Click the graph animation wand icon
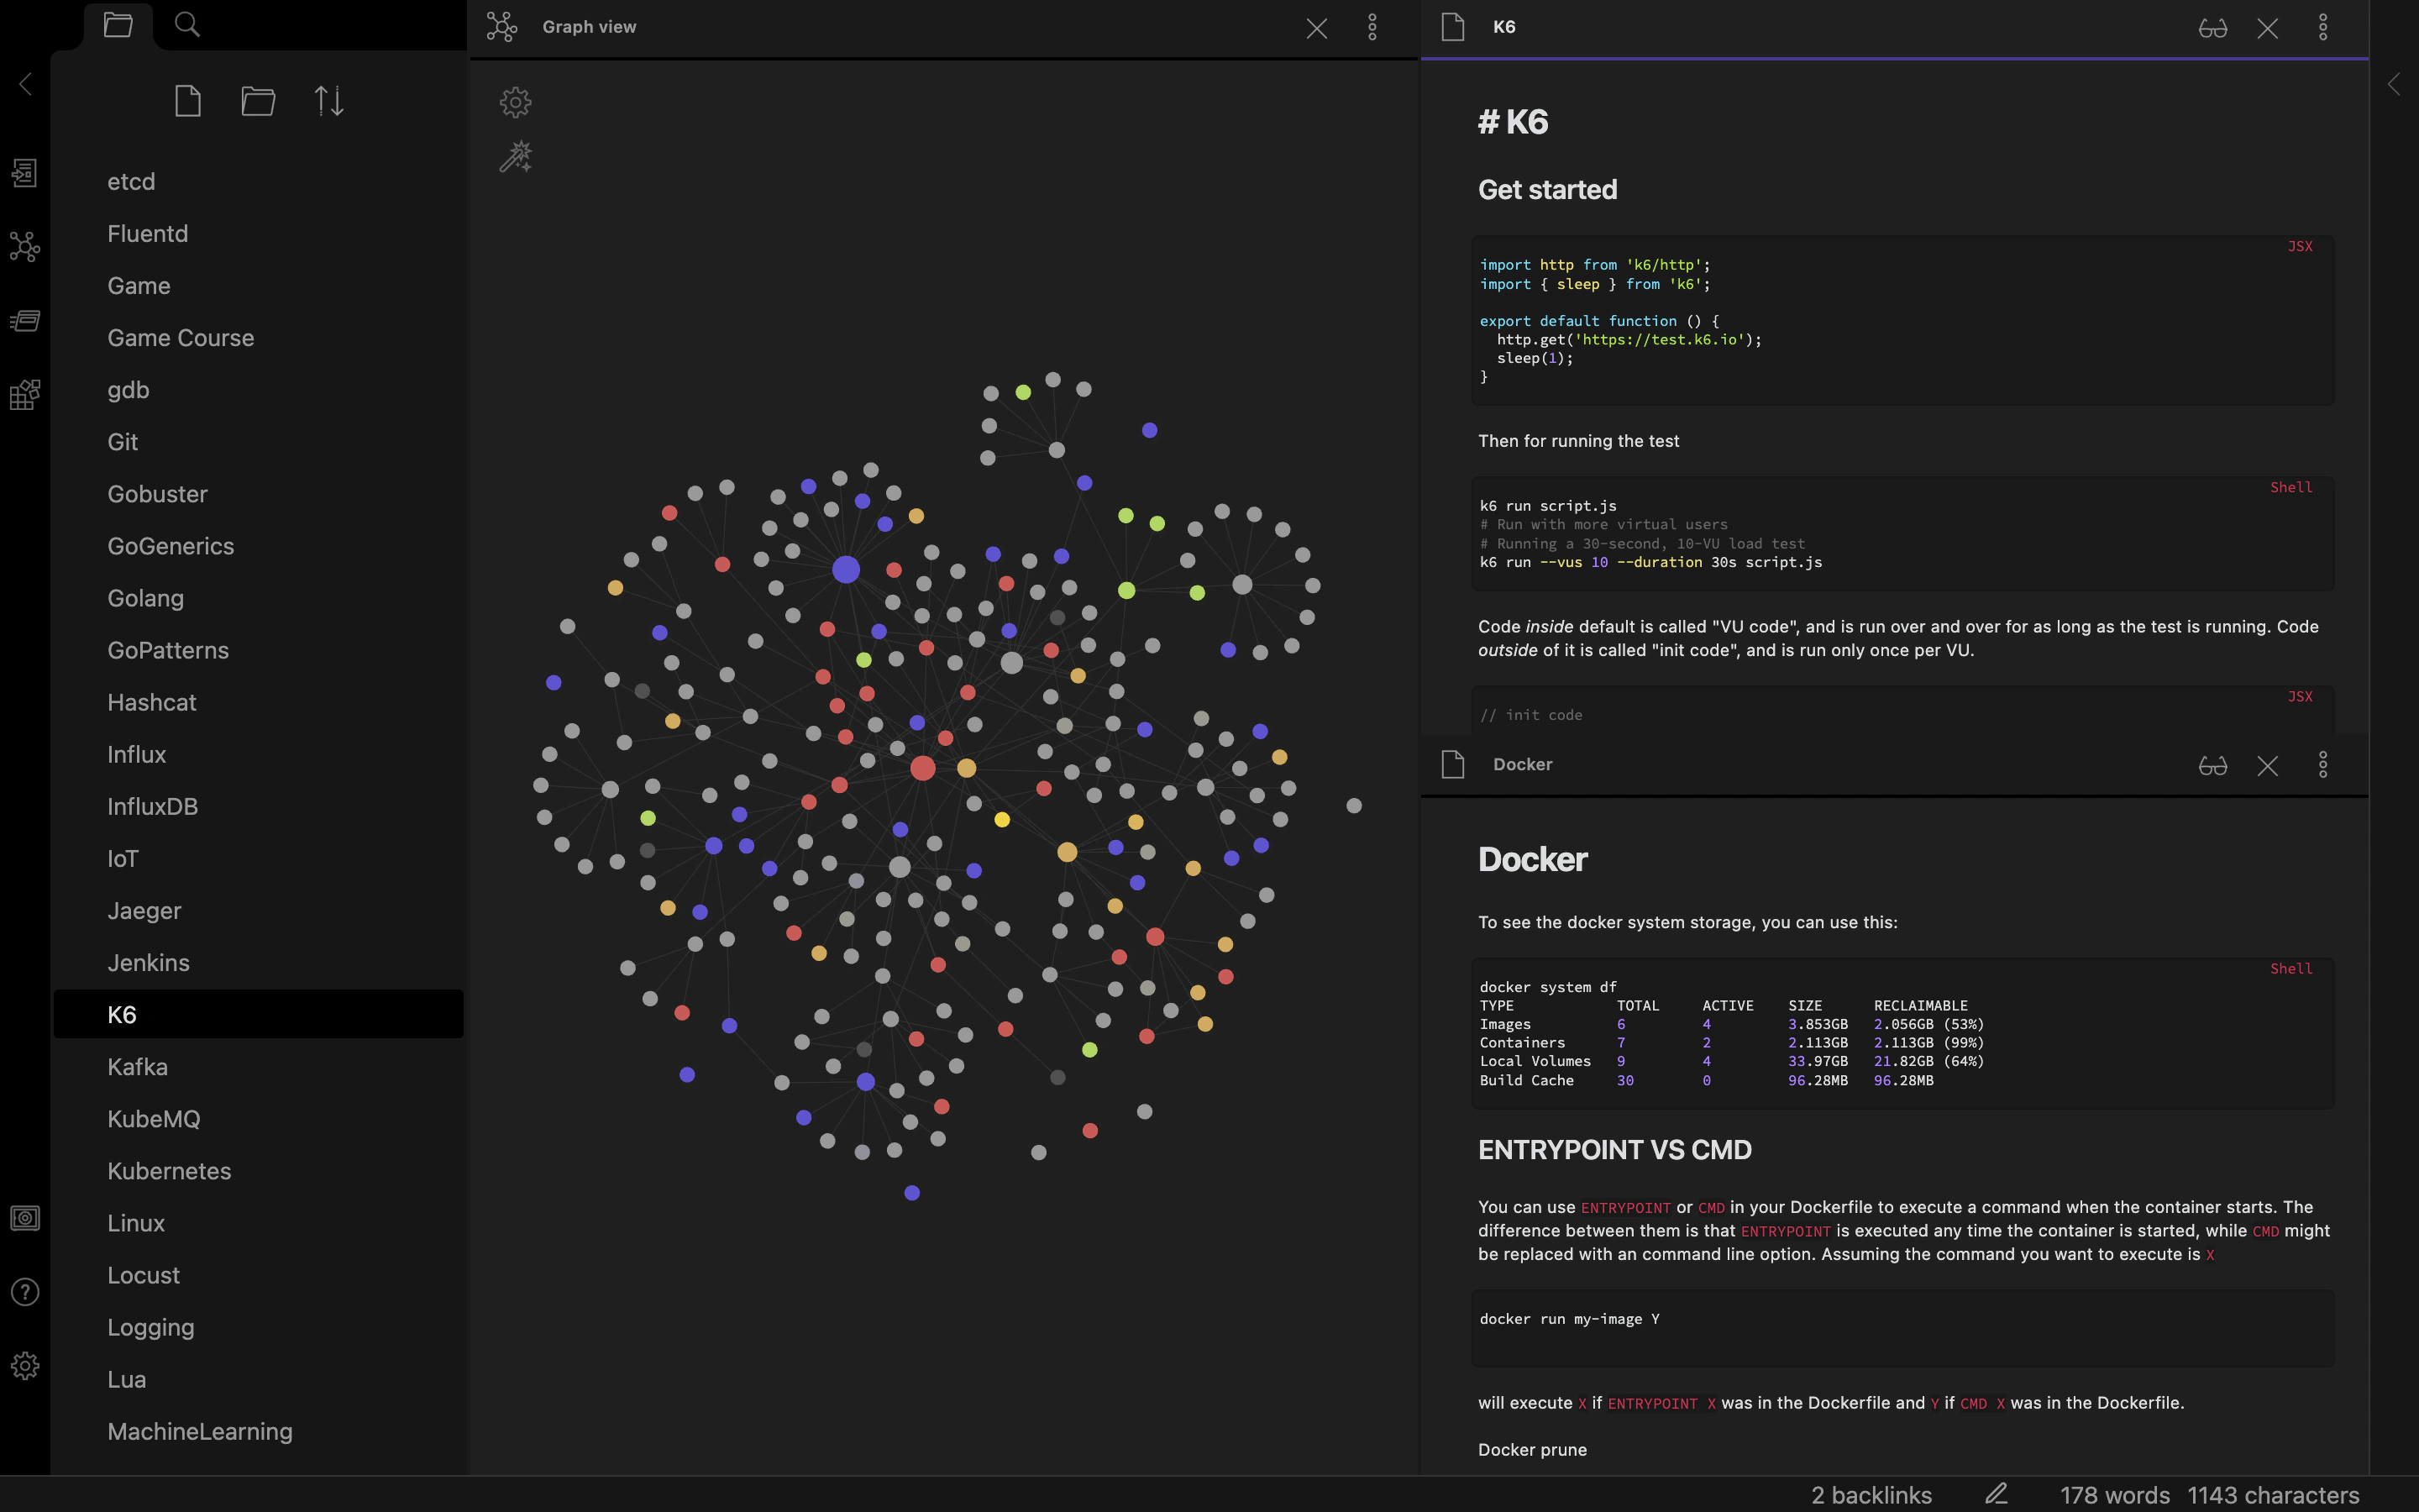 [515, 157]
